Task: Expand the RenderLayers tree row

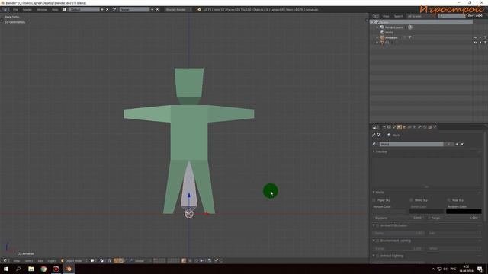Action: click(377, 27)
